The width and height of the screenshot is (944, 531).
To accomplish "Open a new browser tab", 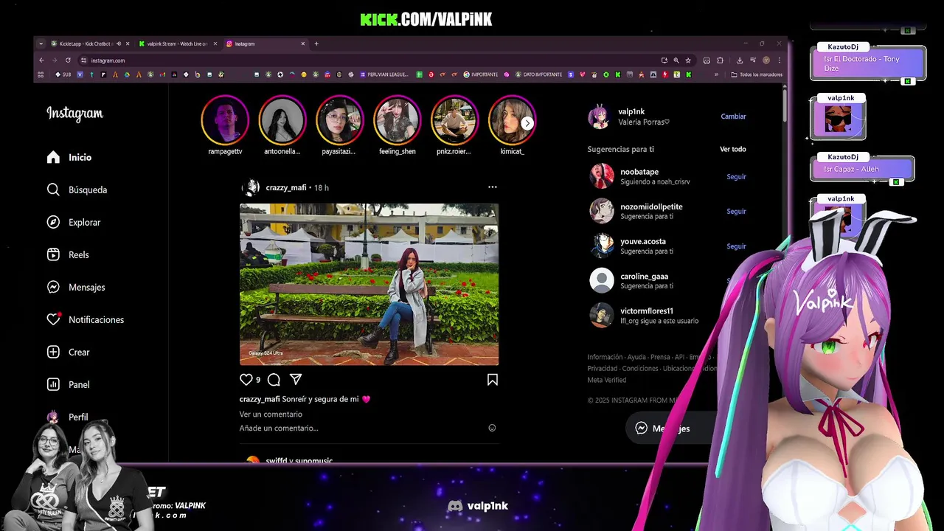I will point(316,44).
